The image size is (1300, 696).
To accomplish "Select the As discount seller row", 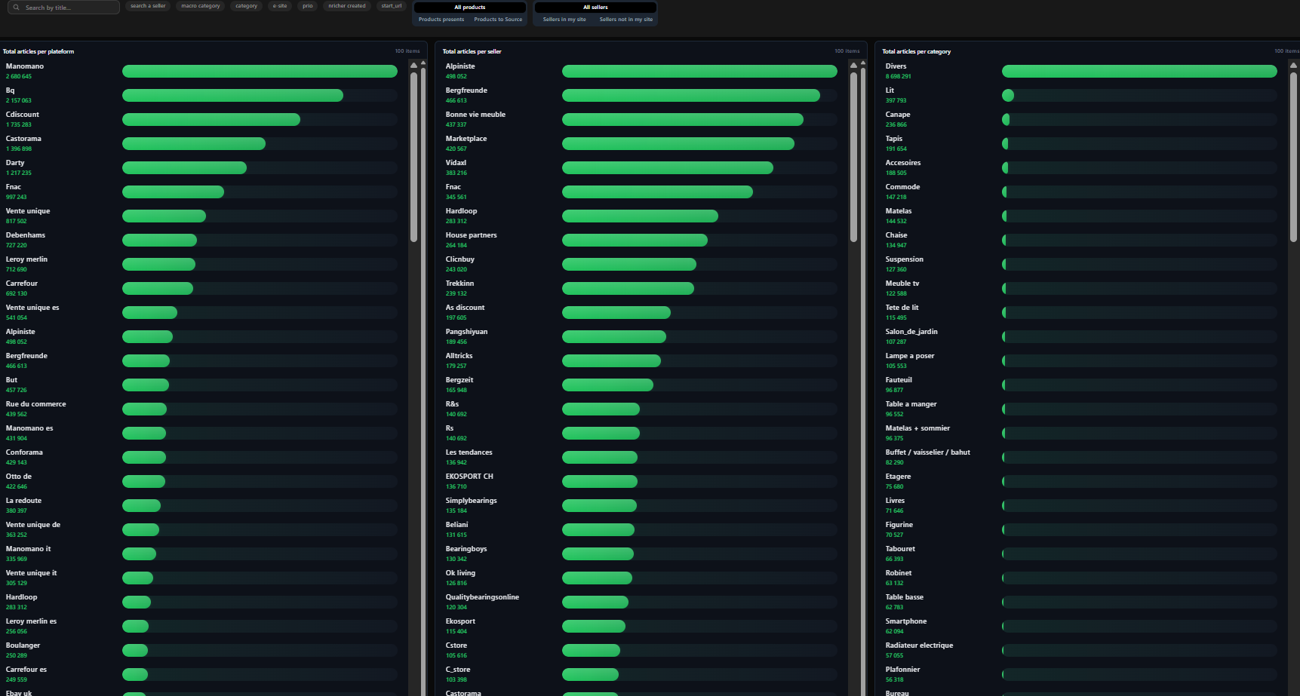I will [x=641, y=312].
